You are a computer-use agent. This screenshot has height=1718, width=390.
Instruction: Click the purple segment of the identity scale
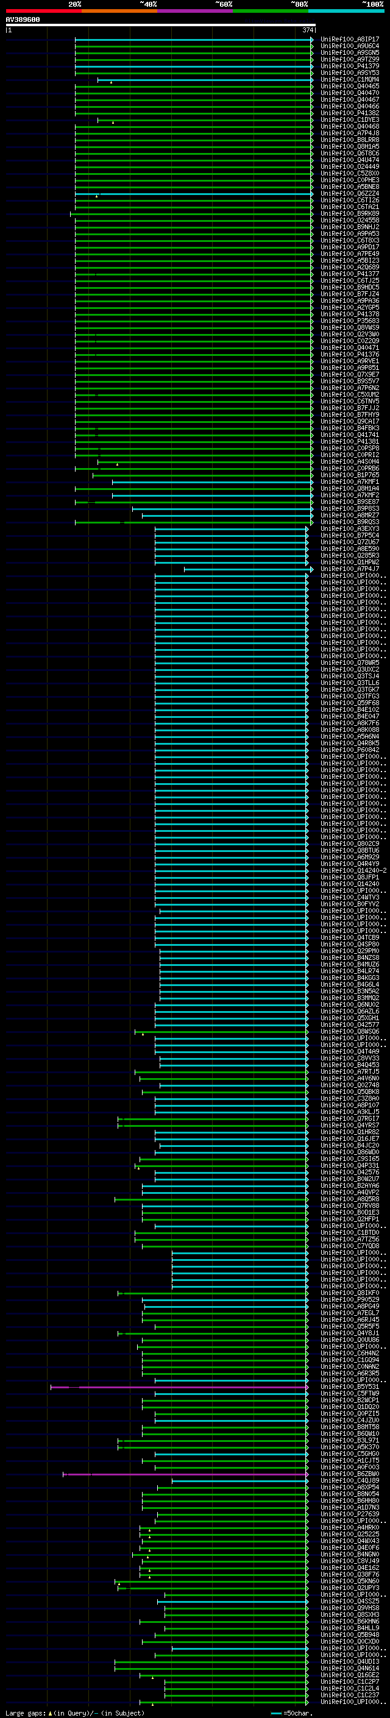pos(196,11)
